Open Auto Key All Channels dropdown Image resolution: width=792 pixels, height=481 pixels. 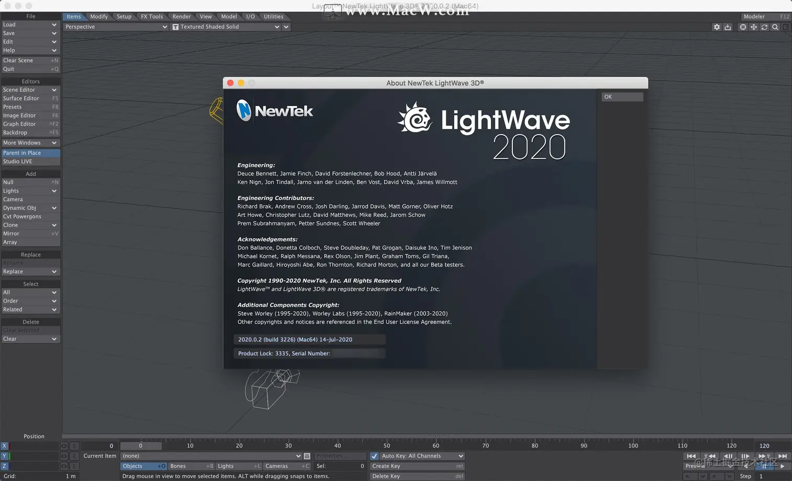point(422,456)
